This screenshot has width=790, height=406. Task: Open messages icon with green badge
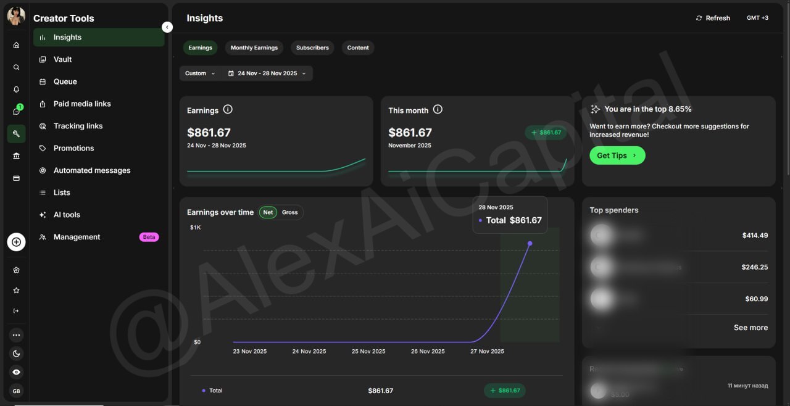[x=16, y=112]
